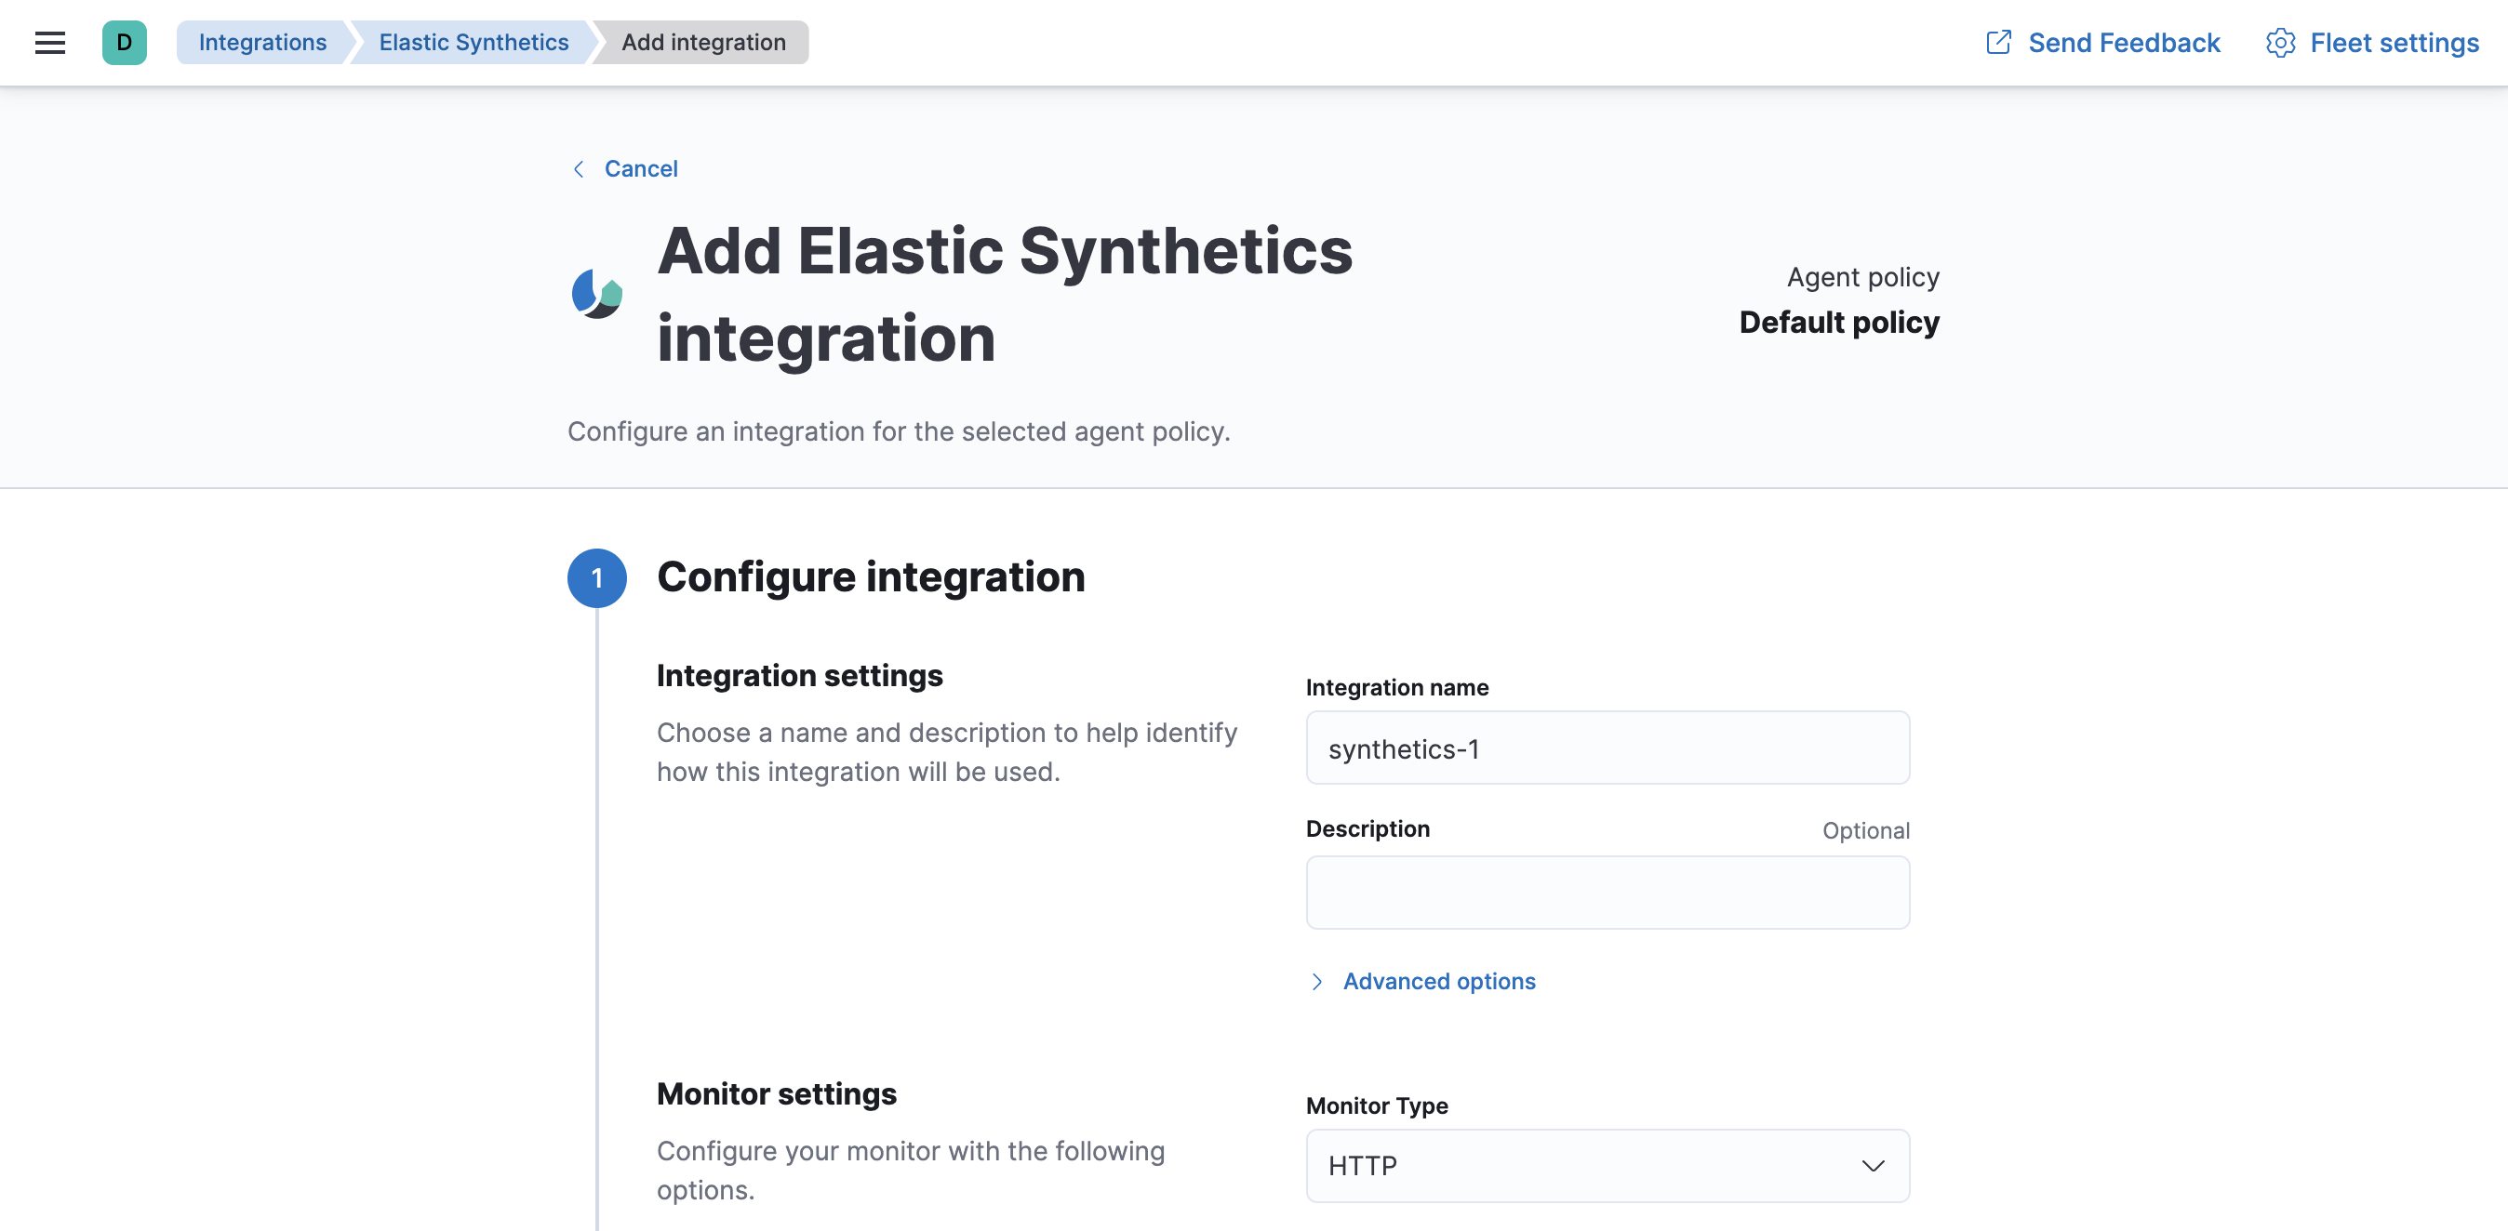Click the Elastic Synthetics breadcrumb tab
This screenshot has width=2508, height=1231.
(474, 43)
